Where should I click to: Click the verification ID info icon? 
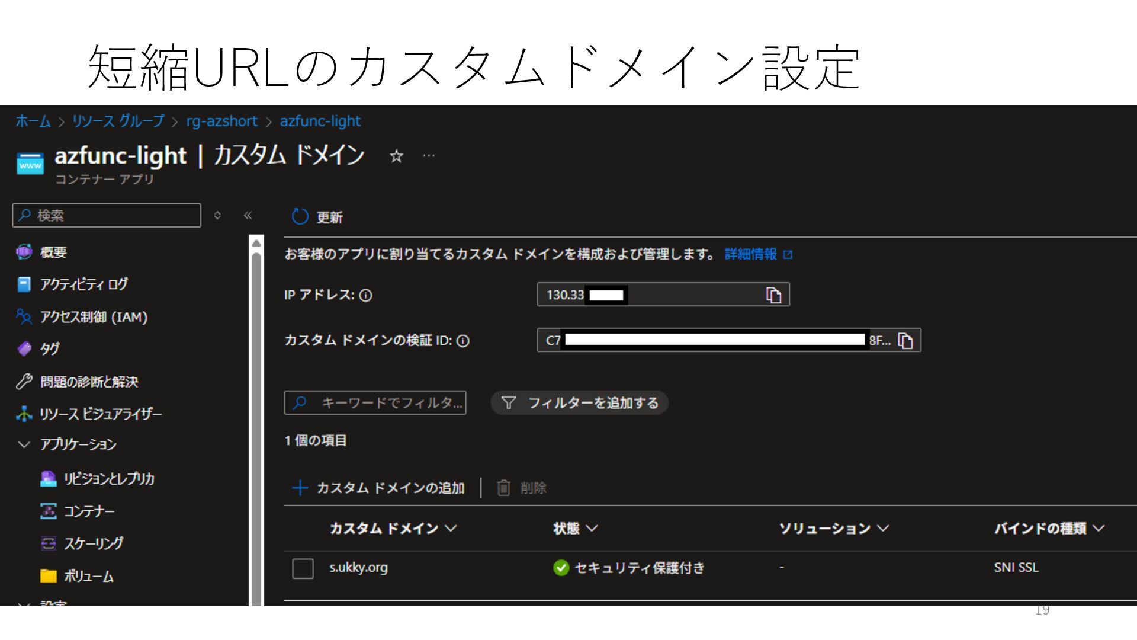(x=463, y=341)
